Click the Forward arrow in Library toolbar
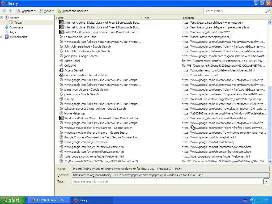Image resolution: width=272 pixels, height=204 pixels. 10,11
